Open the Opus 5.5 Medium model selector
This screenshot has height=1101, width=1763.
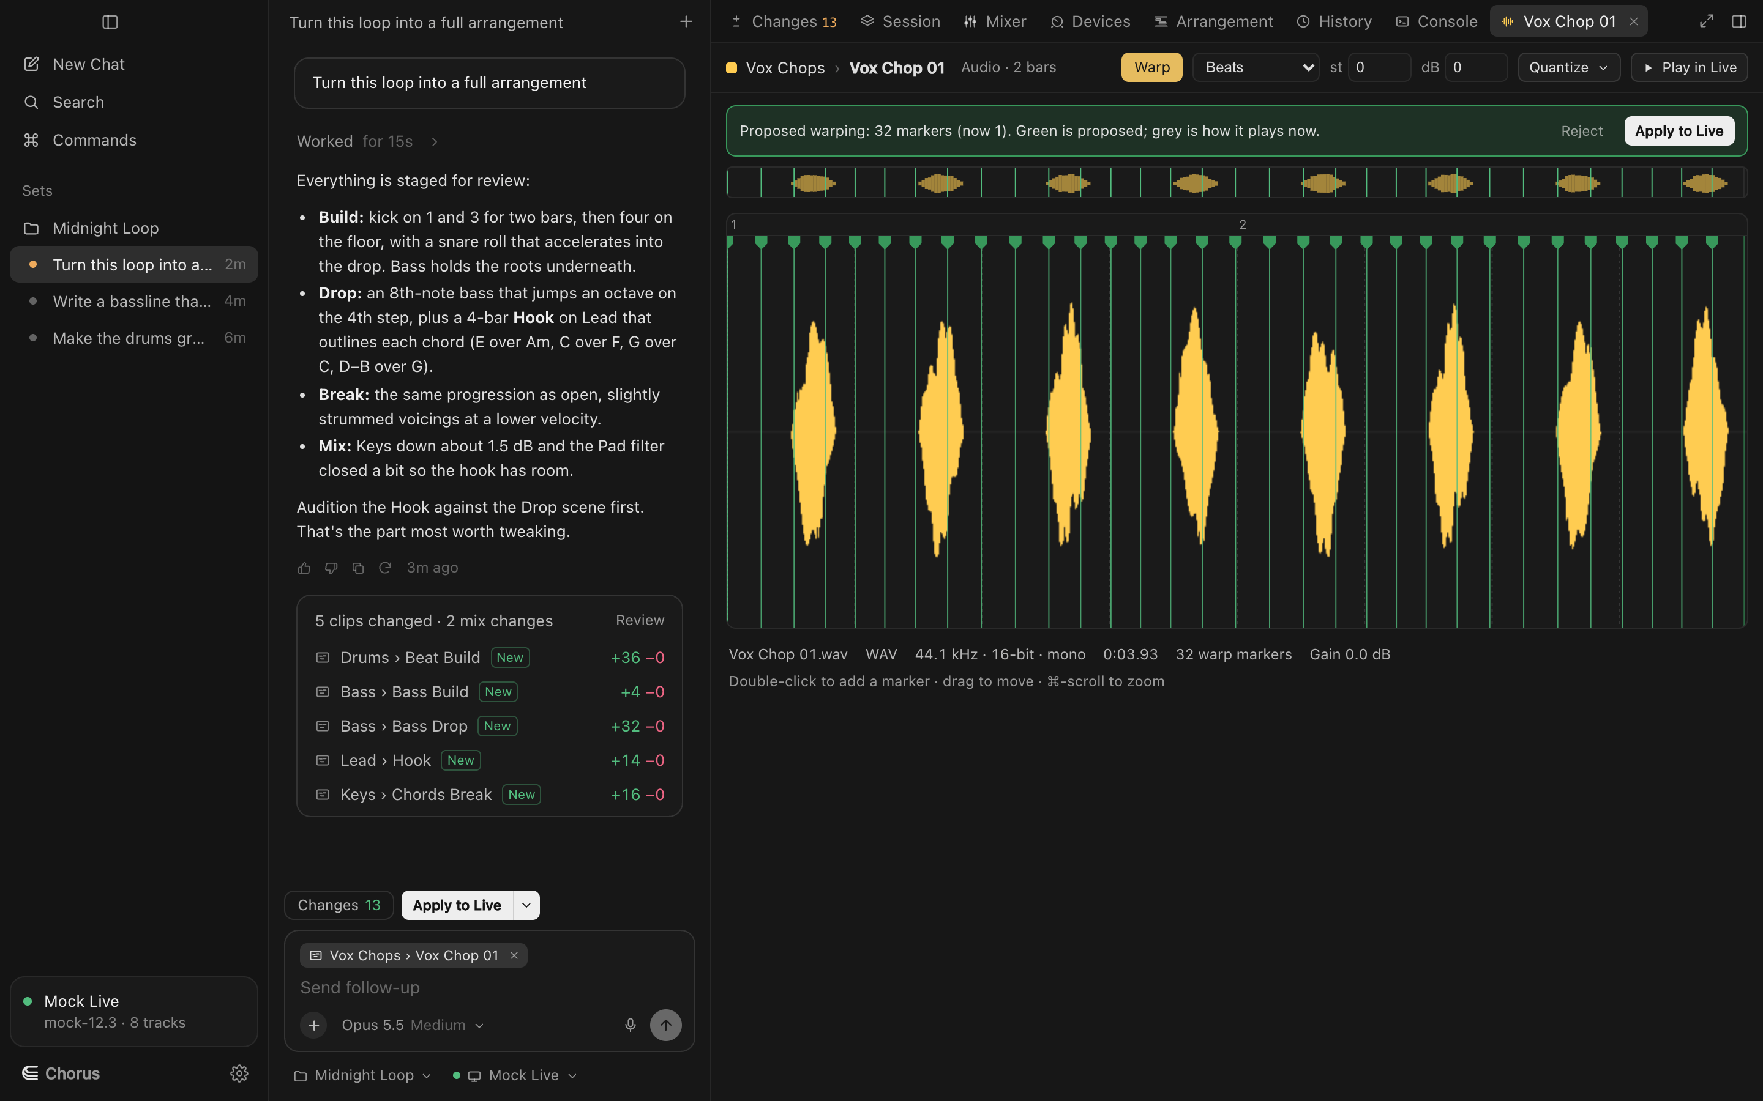click(413, 1025)
